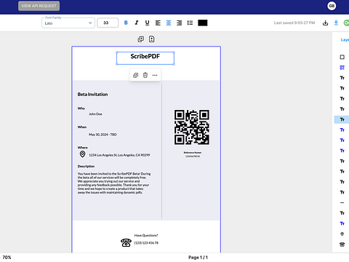The image size is (349, 262).
Task: Click the location pin icon on canvas
Action: 82,154
